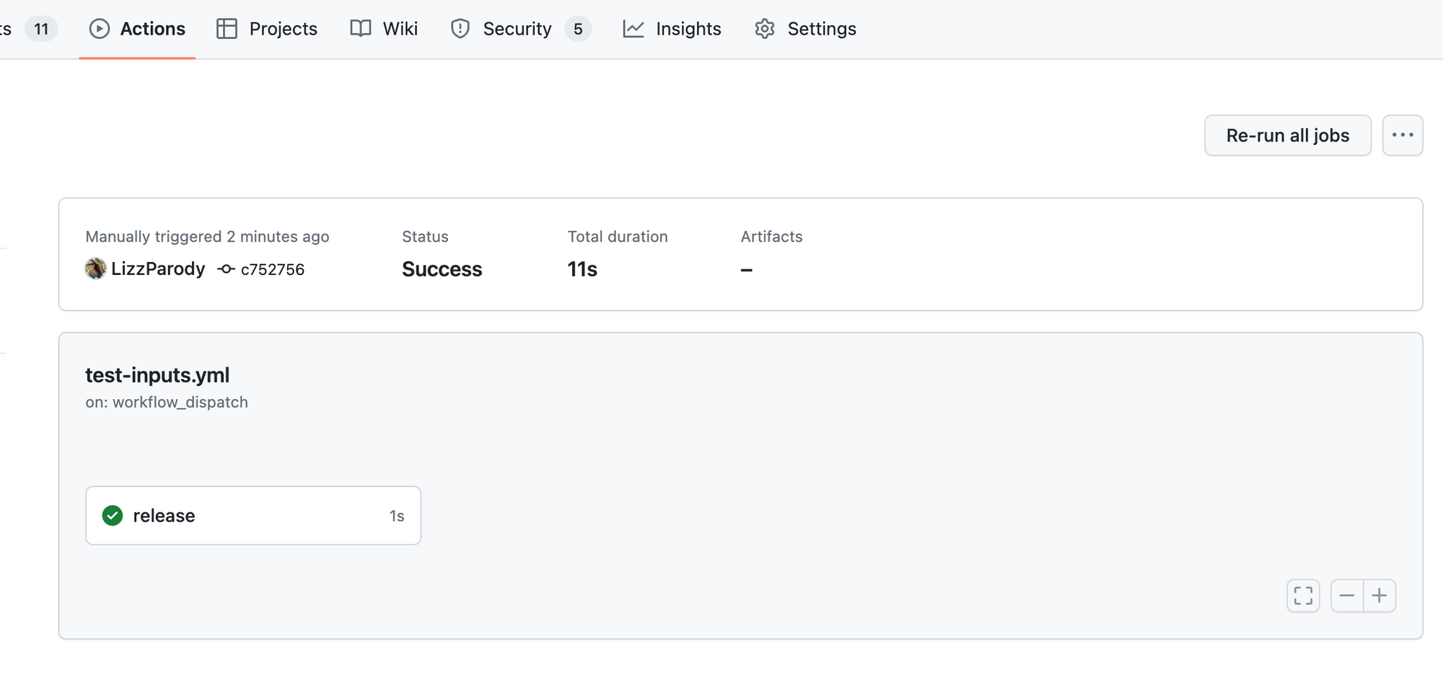The height and width of the screenshot is (687, 1443).
Task: Click the Re-run all jobs button
Action: [x=1287, y=135]
